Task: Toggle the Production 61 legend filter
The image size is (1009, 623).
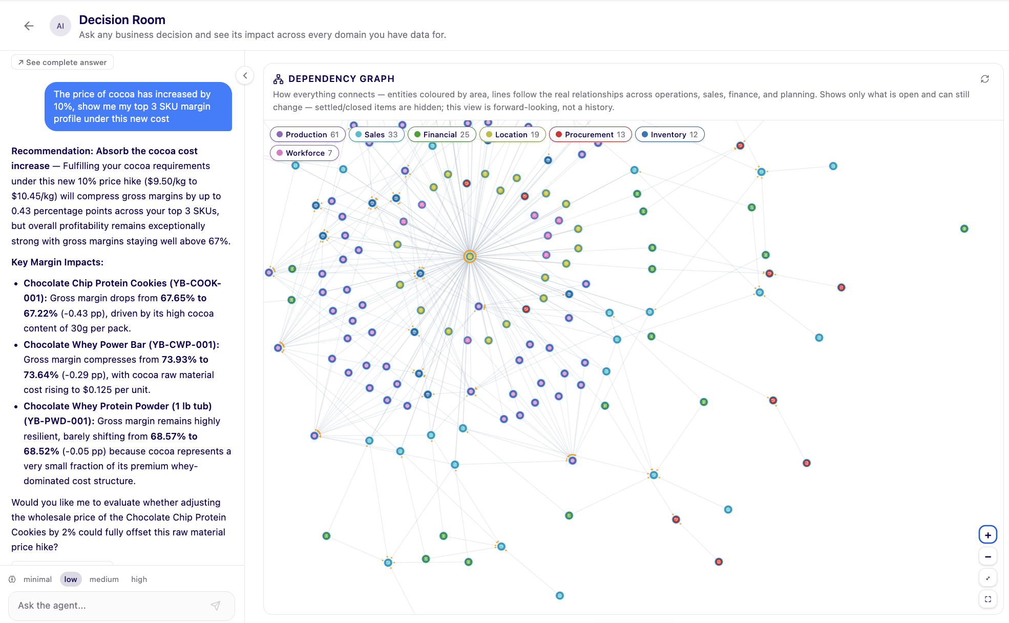Action: [x=307, y=135]
